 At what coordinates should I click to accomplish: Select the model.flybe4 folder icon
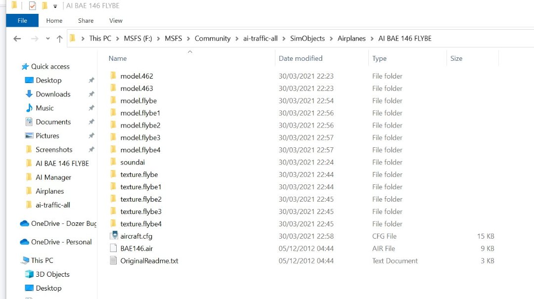113,149
